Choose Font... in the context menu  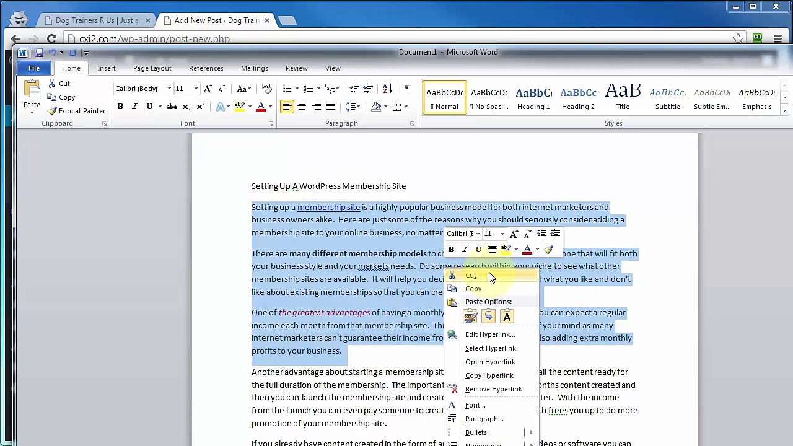[492, 405]
